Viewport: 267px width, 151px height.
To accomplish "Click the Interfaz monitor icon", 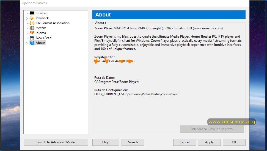I will (x=32, y=13).
